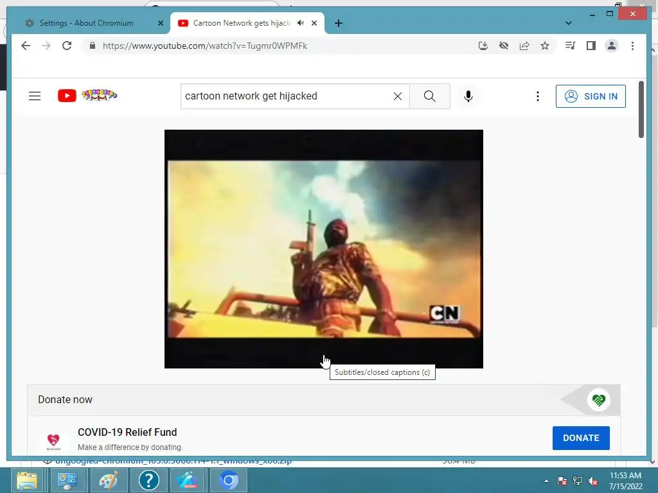658x493 pixels.
Task: Click the address bar URL
Action: (x=205, y=46)
